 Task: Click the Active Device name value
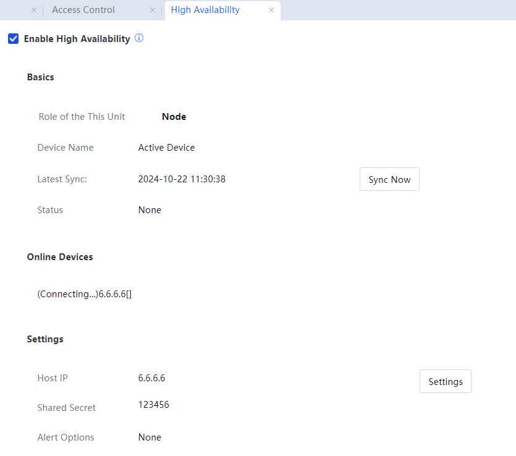coord(166,148)
